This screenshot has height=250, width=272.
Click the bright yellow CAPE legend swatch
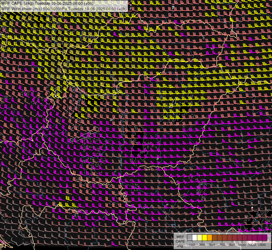pos(204,237)
